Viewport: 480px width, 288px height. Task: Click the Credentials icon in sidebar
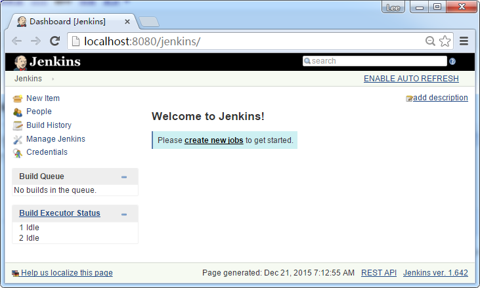[18, 153]
